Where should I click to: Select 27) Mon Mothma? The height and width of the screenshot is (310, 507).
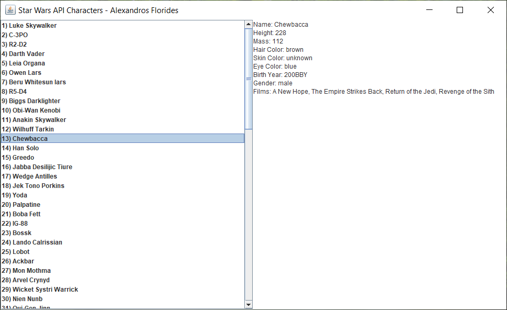coord(123,271)
